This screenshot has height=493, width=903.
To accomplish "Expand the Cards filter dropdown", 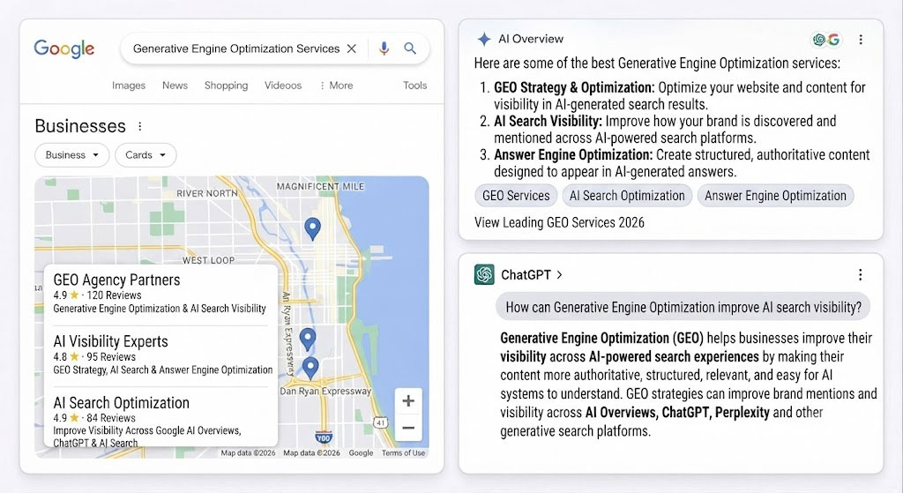I will point(146,155).
